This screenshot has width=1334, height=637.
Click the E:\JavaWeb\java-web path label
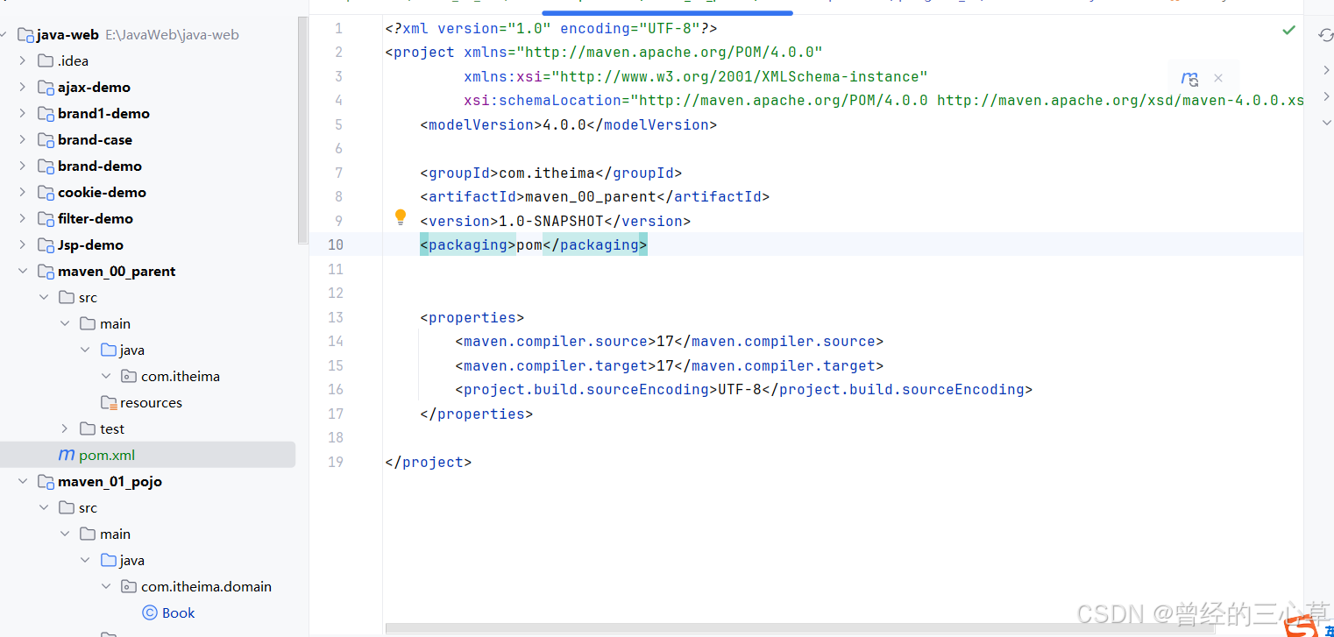172,35
